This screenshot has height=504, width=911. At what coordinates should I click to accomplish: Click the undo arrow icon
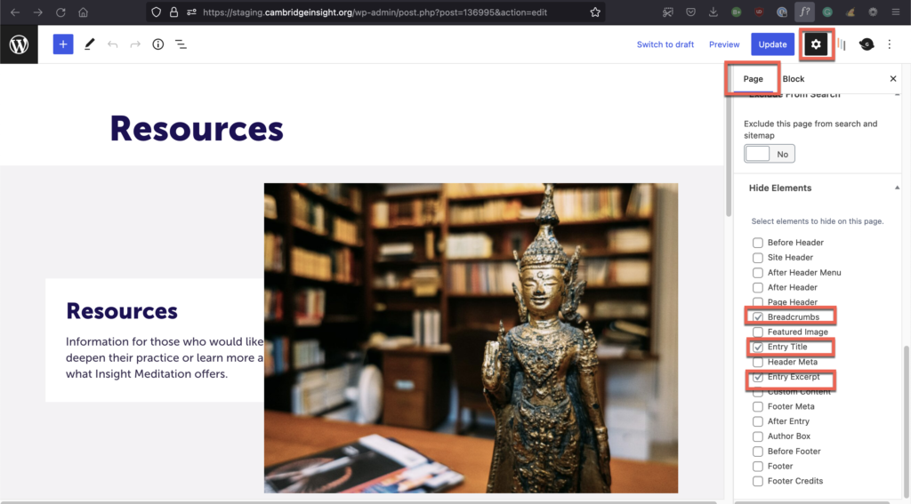113,44
